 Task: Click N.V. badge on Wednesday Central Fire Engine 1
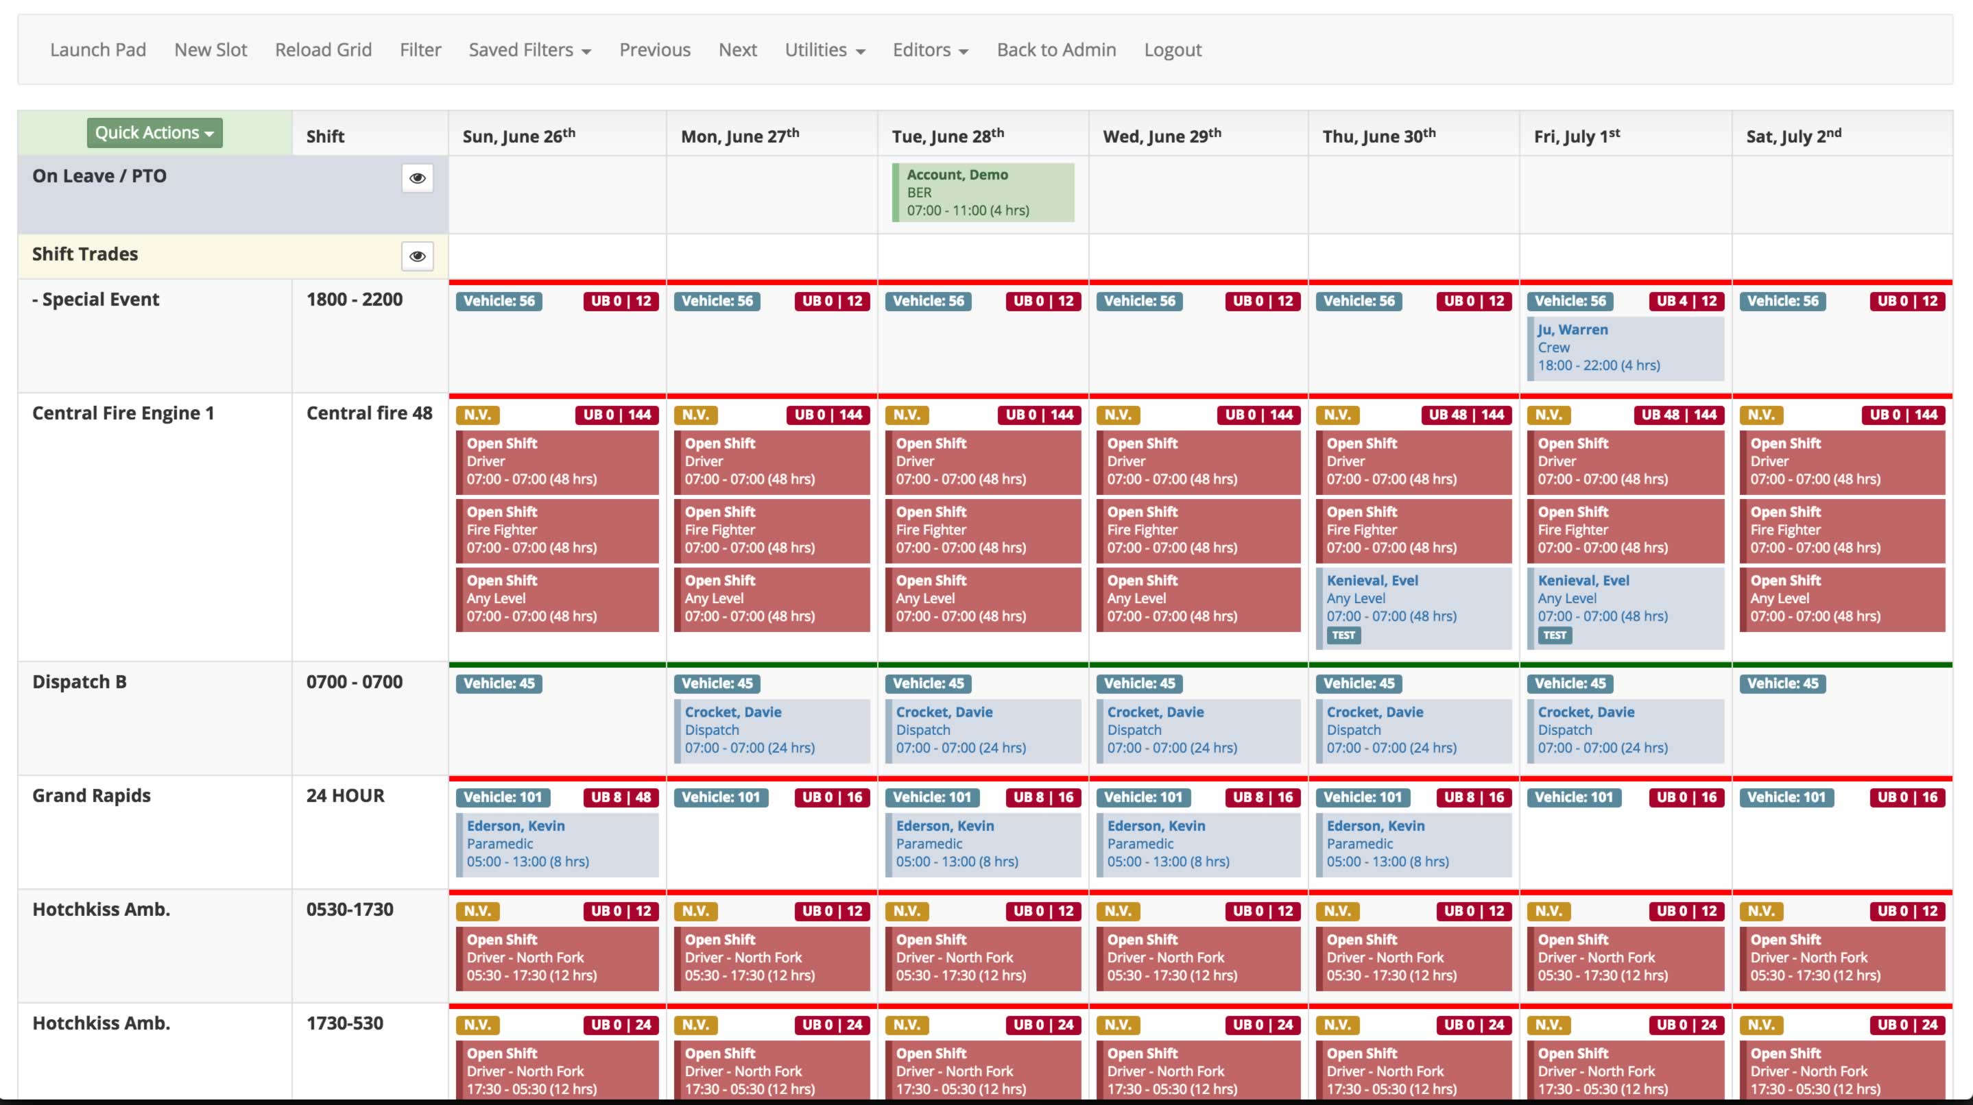[1119, 415]
